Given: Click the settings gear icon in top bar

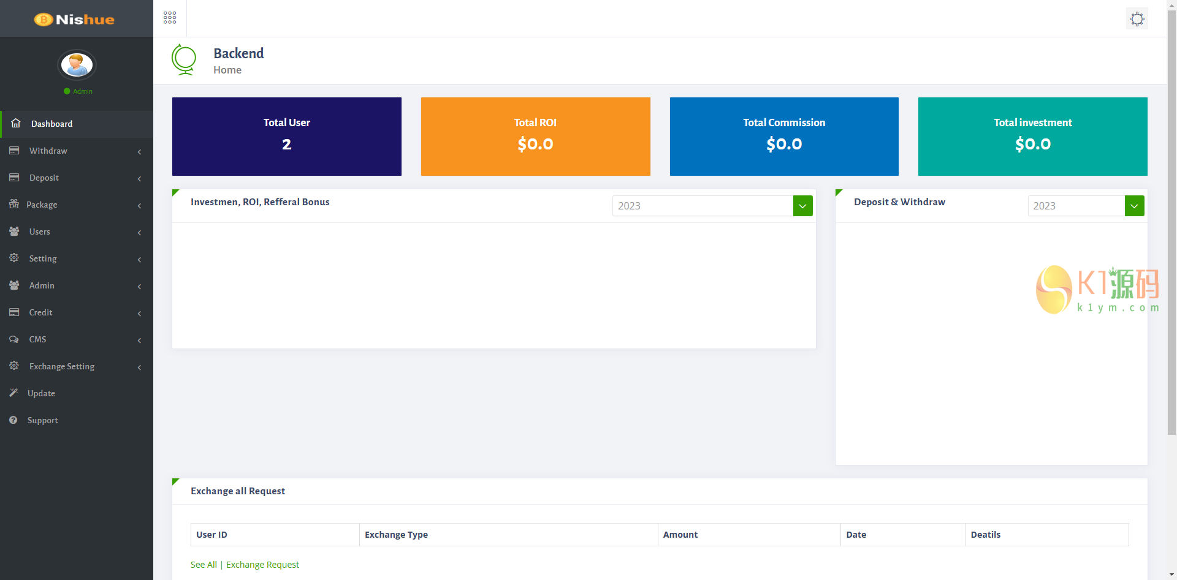Looking at the screenshot, I should coord(1137,19).
